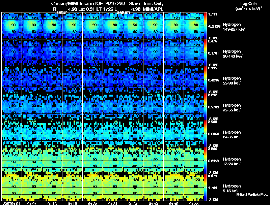Select the Hydrogen 13-24 keV row label
Viewport: 270px width, 205px height.
232,162
